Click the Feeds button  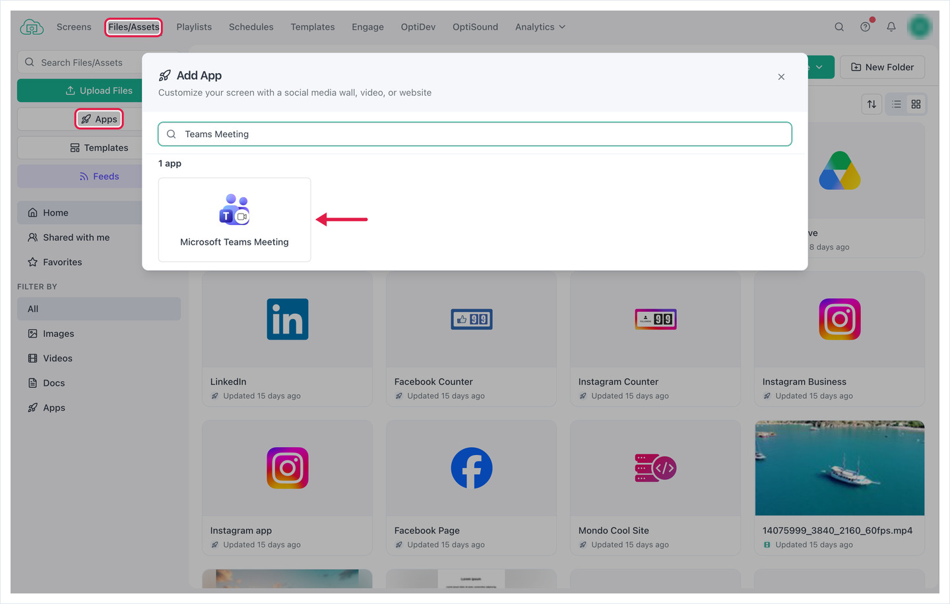point(80,176)
